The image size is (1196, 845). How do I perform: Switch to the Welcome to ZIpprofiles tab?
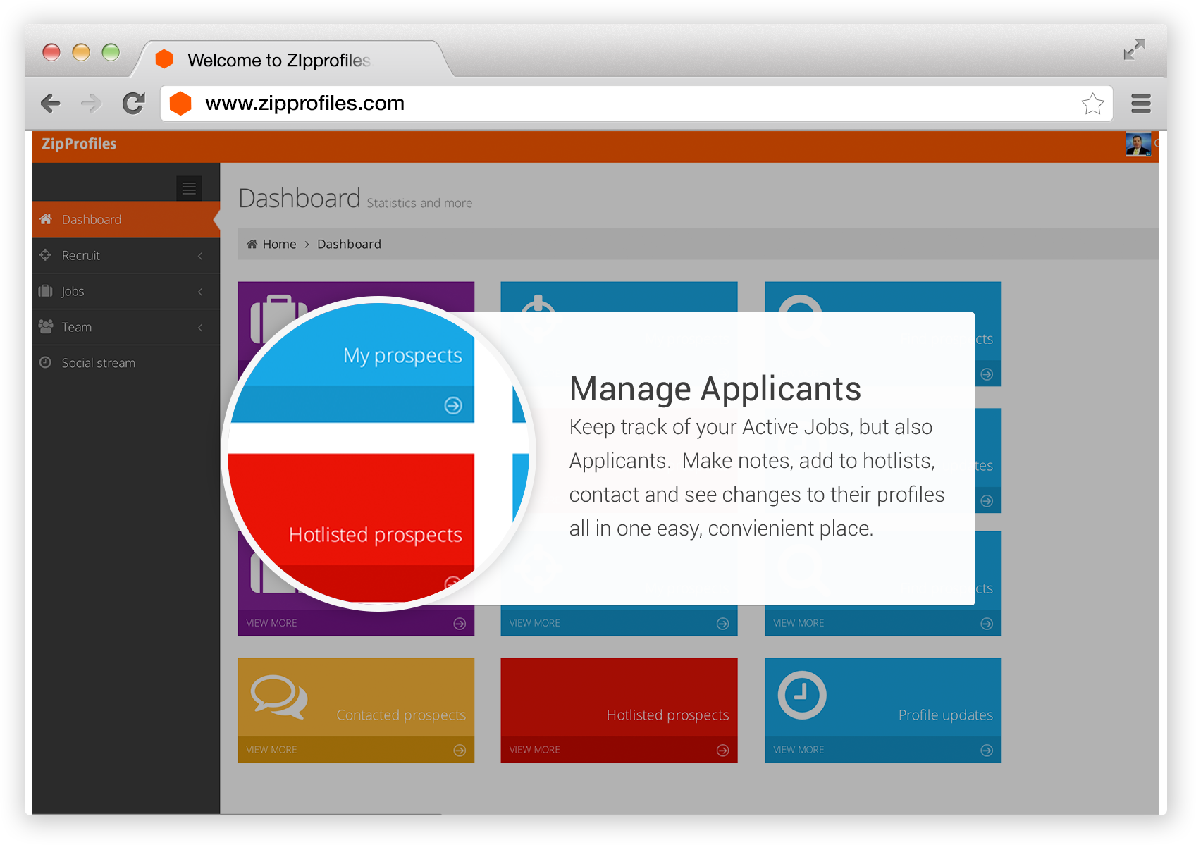coord(279,60)
